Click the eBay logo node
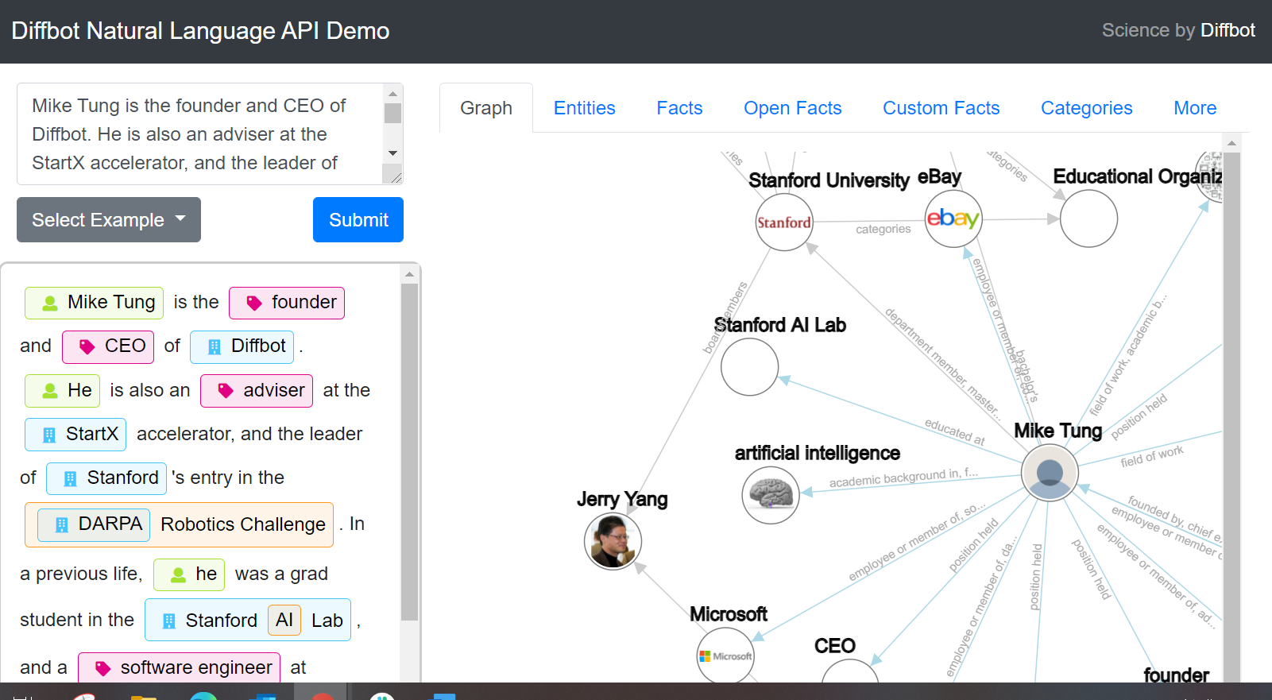1272x700 pixels. point(953,219)
